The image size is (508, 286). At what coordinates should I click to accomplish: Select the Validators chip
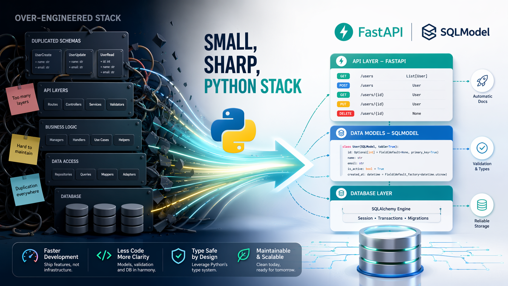click(117, 105)
